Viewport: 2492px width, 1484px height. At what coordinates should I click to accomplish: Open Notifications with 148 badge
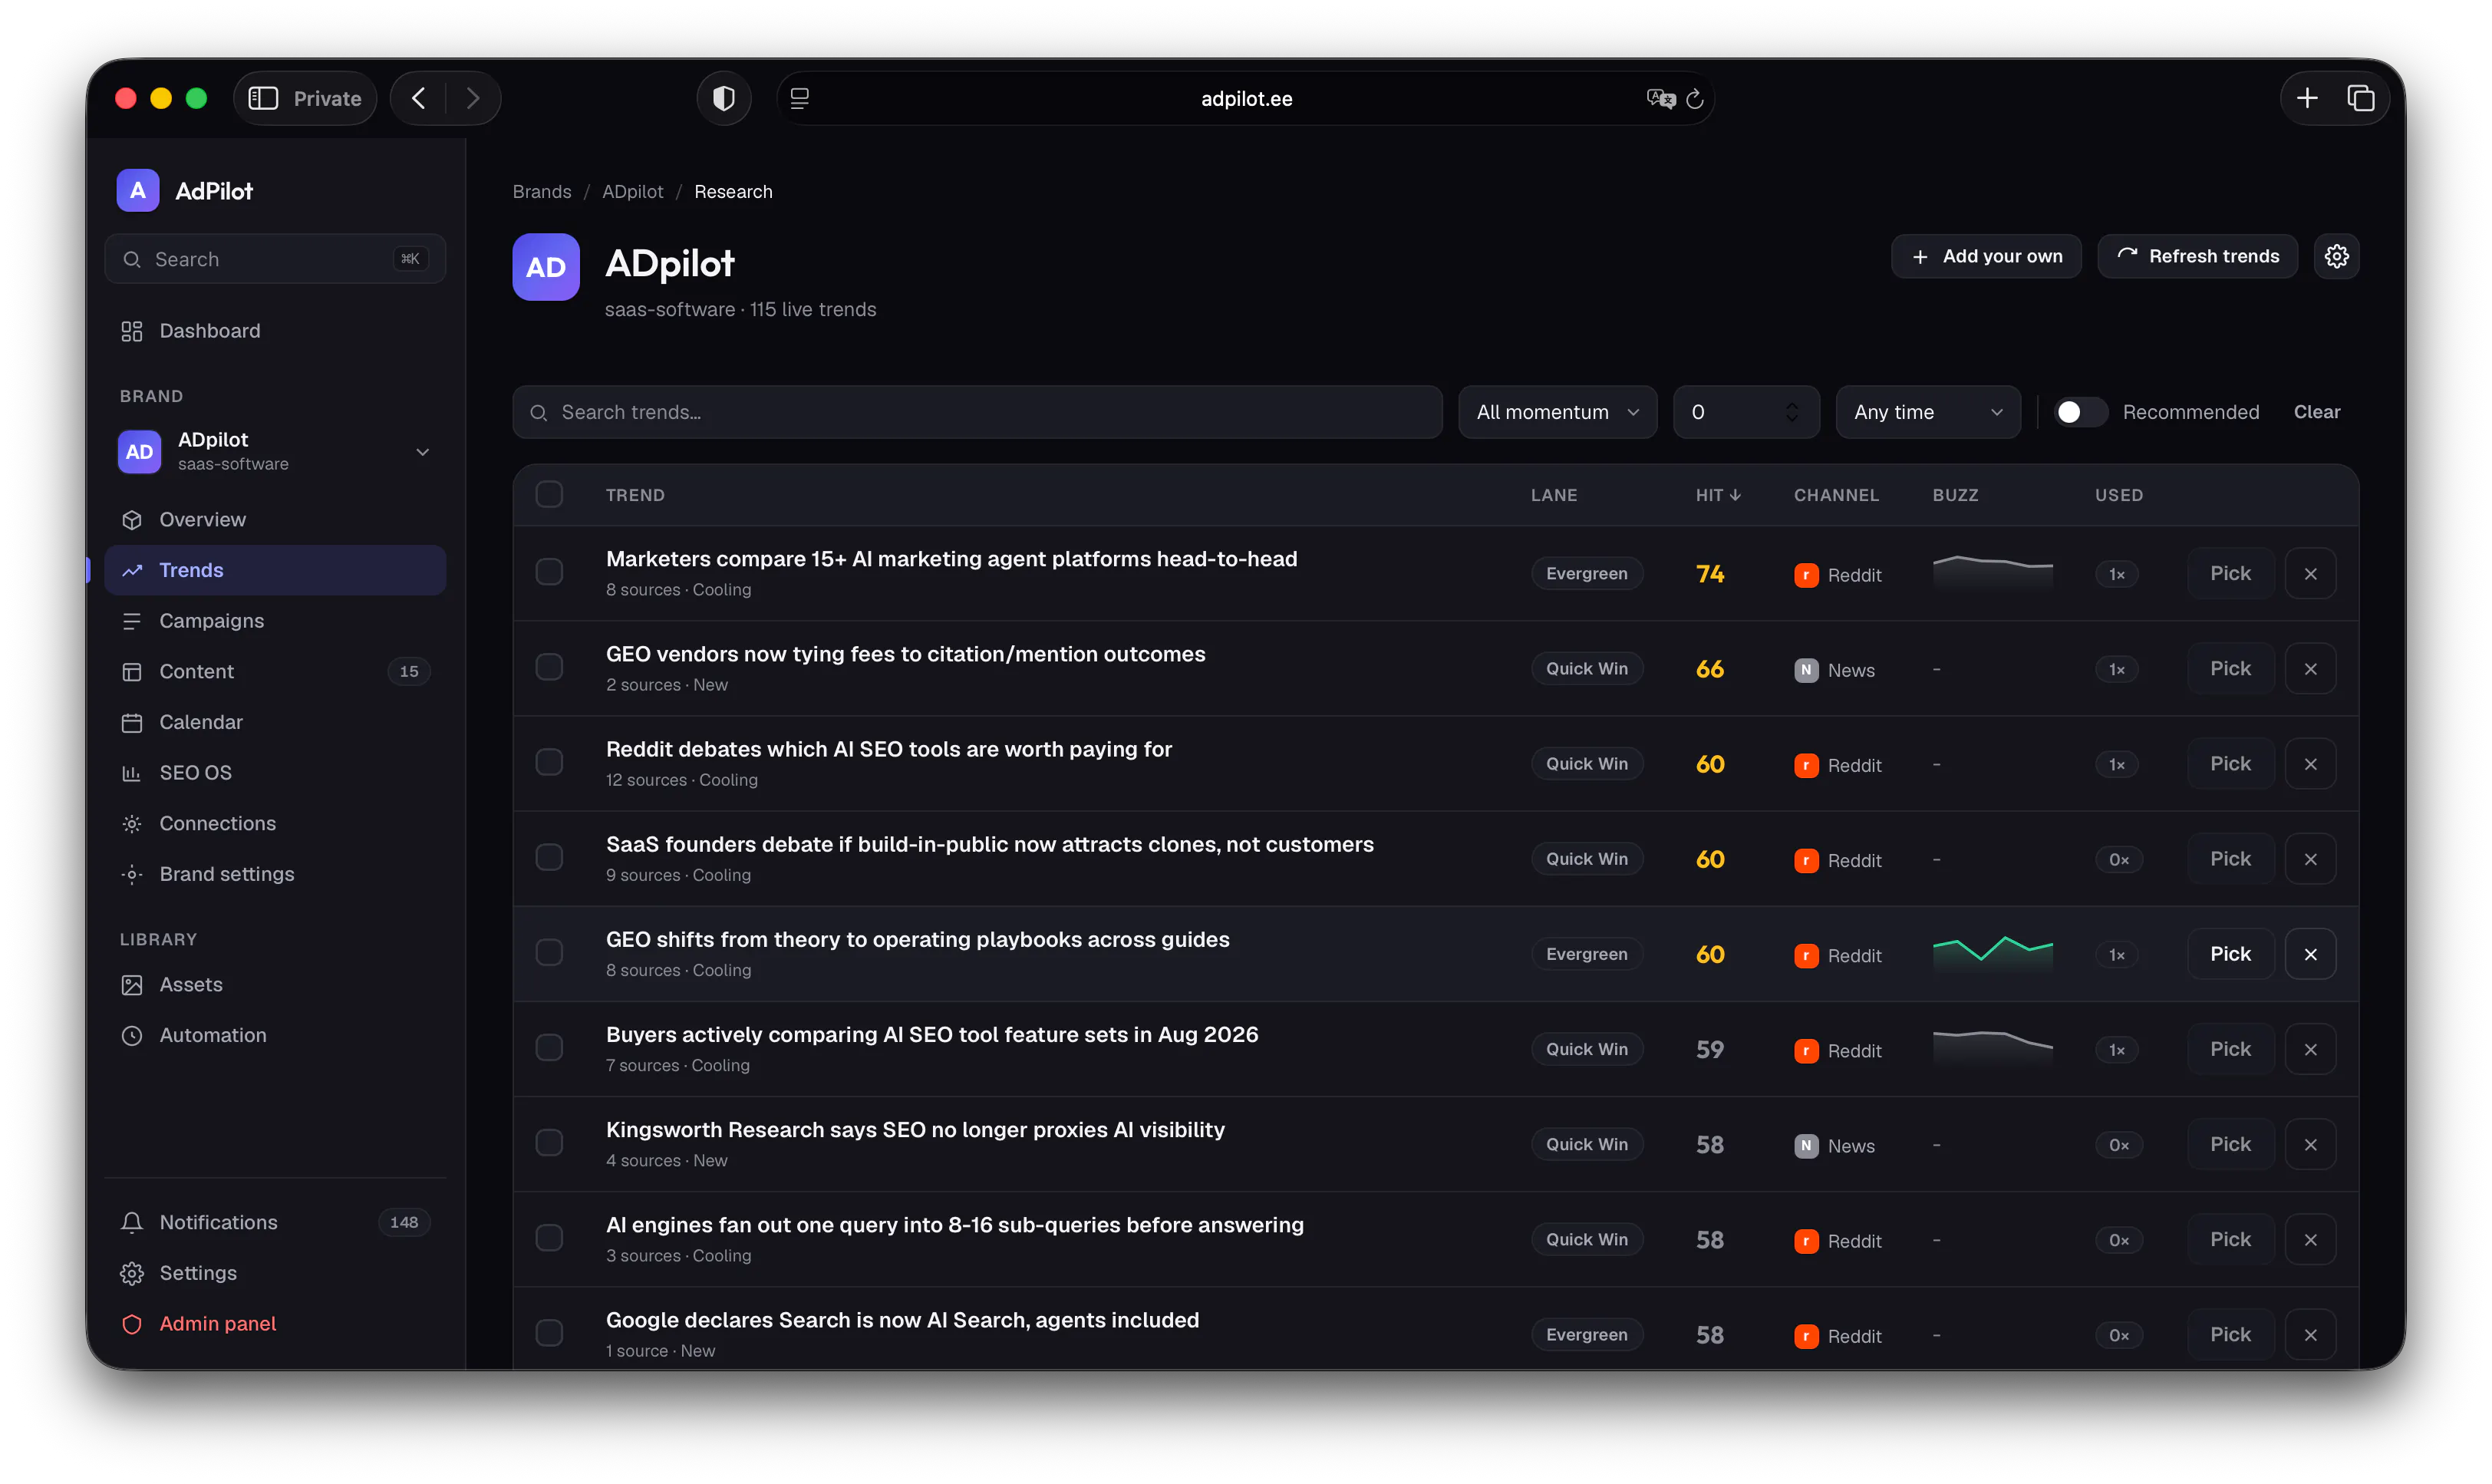click(275, 1222)
